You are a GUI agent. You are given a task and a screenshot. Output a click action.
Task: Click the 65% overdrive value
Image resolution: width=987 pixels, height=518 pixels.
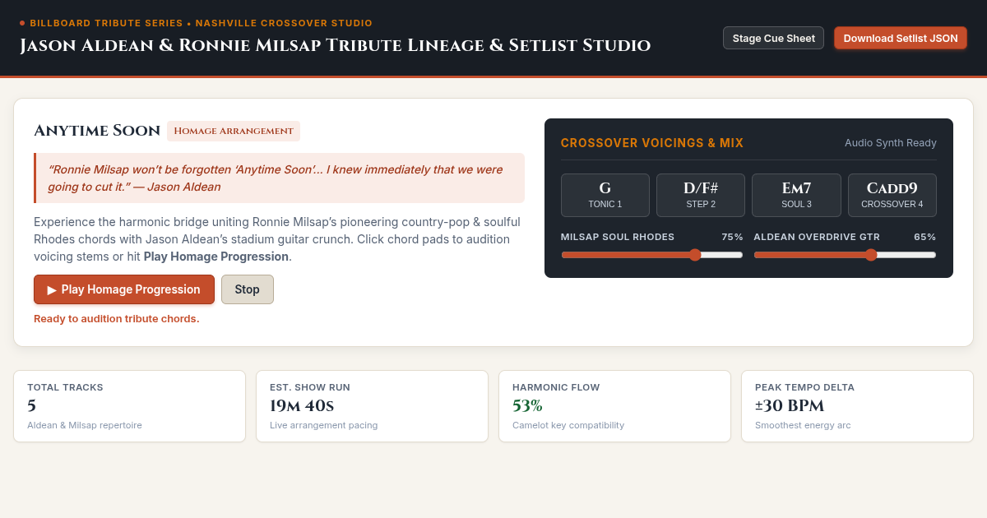(924, 237)
